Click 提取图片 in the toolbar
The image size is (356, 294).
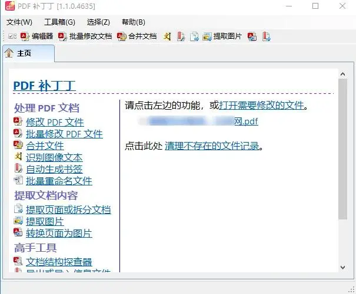(222, 36)
